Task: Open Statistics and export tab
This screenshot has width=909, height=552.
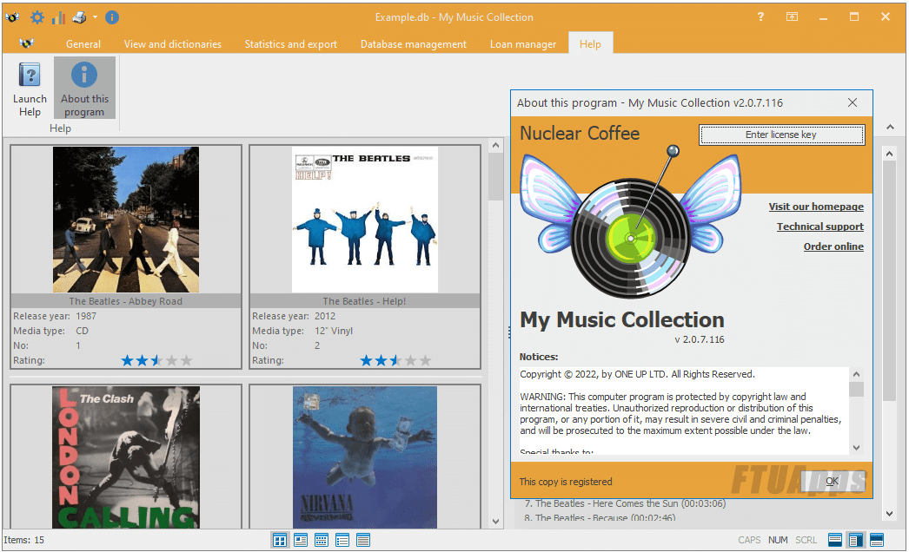Action: [x=290, y=44]
